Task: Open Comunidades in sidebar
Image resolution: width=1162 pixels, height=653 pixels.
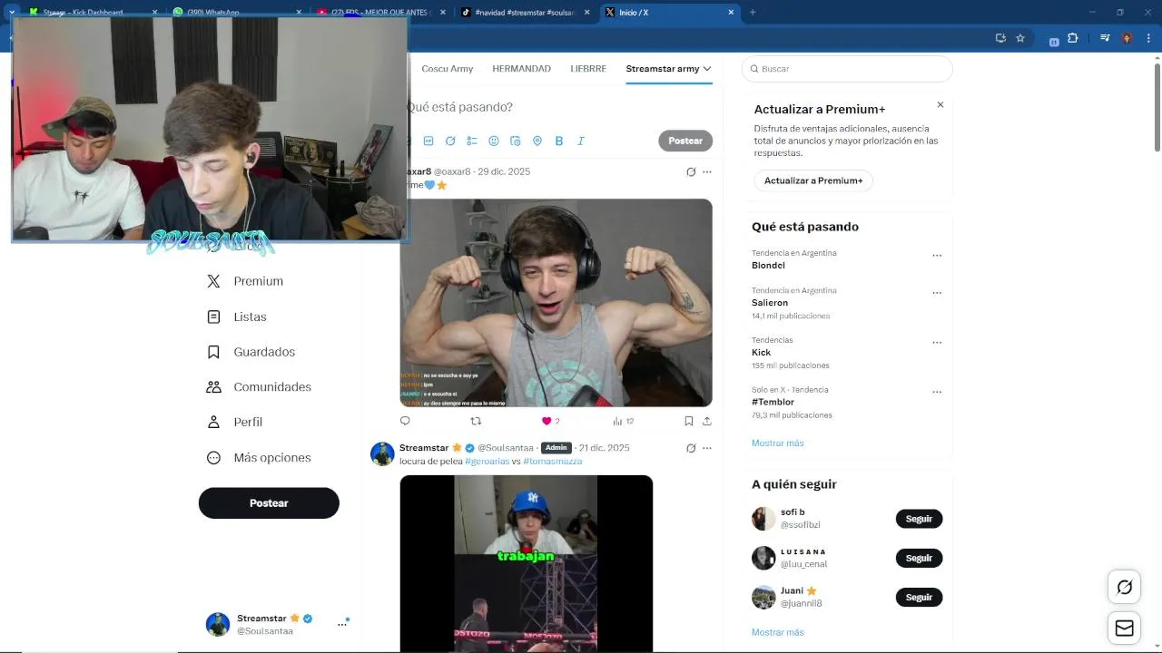Action: click(260, 387)
